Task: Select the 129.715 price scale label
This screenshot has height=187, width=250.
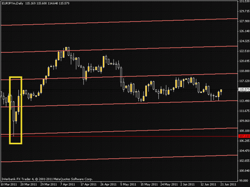Action: pos(244,11)
